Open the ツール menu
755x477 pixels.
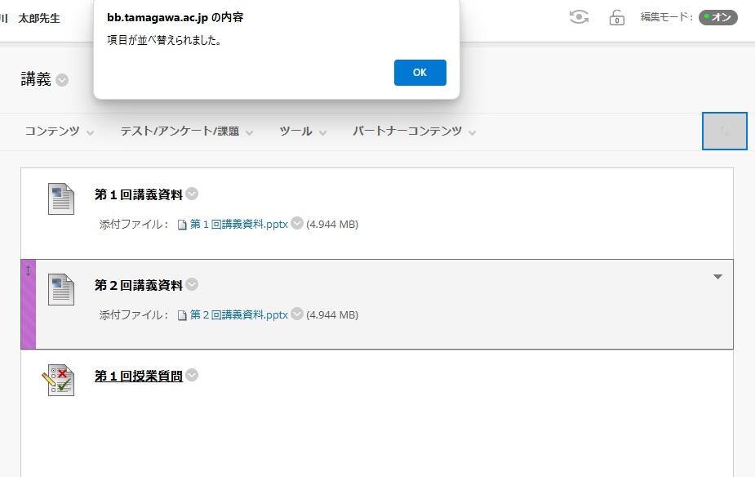pyautogui.click(x=303, y=131)
